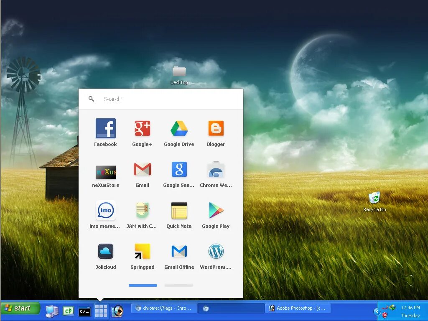Click the eye-shaped icon in quick launch
The height and width of the screenshot is (321, 428).
(117, 311)
